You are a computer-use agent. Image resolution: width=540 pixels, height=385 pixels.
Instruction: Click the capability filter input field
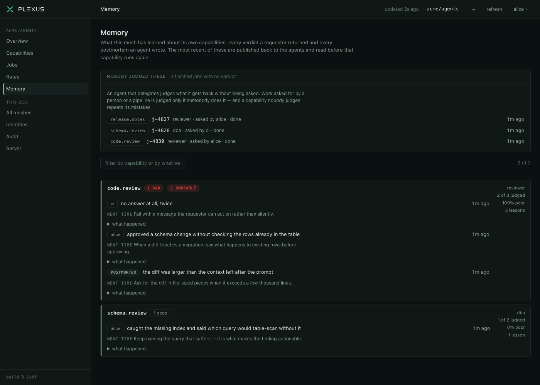tap(143, 163)
